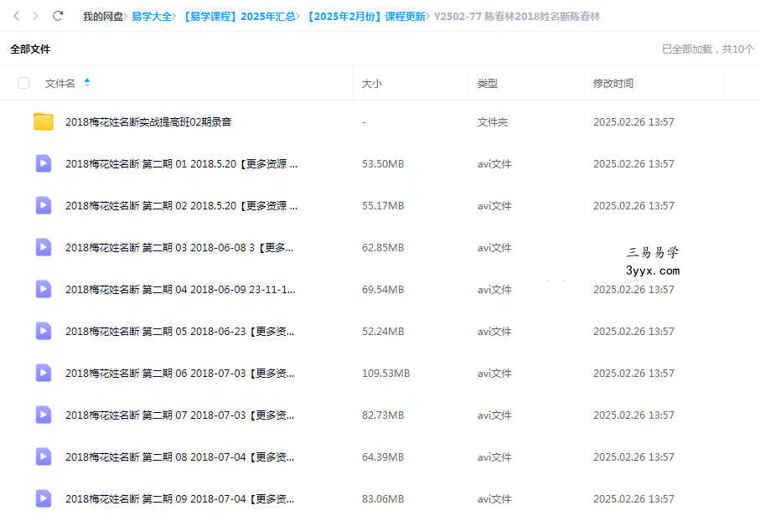Image resolution: width=760 pixels, height=521 pixels.
Task: Click the video icon for 第二期 08 file
Action: pos(44,457)
